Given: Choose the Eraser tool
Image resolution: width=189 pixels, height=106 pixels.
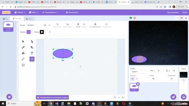Looking at the screenshot, I should (32, 47).
